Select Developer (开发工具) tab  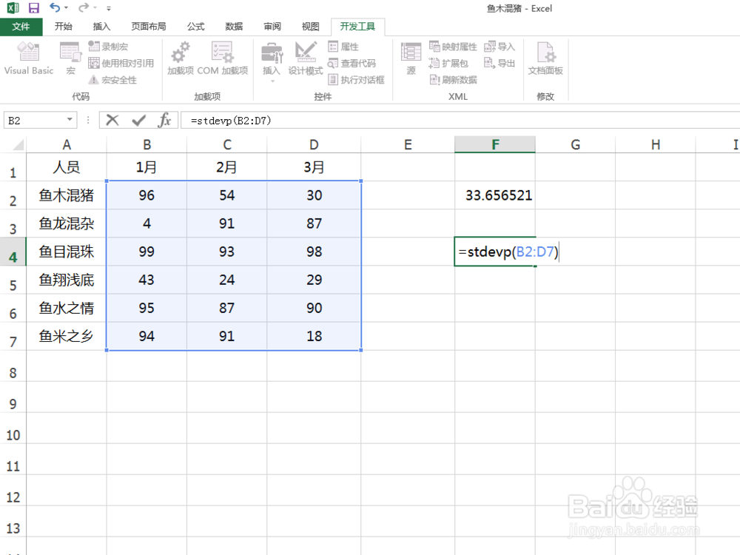tap(357, 27)
